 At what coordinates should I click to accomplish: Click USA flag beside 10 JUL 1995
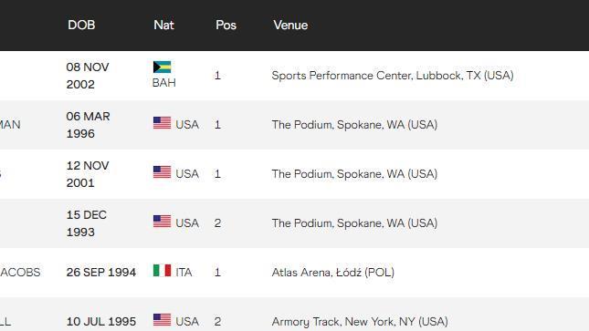tap(162, 319)
